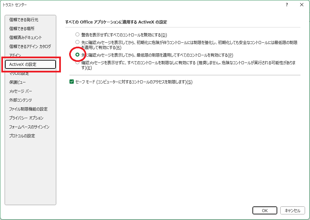Open the メッセージ バー category
310x220 pixels.
click(21, 91)
